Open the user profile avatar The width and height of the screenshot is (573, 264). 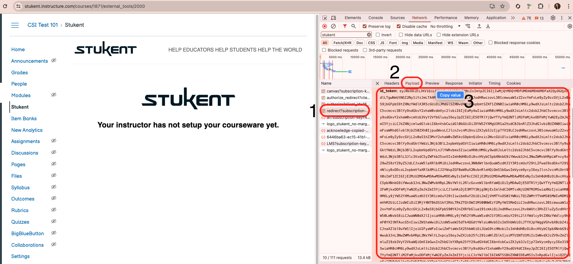(557, 6)
